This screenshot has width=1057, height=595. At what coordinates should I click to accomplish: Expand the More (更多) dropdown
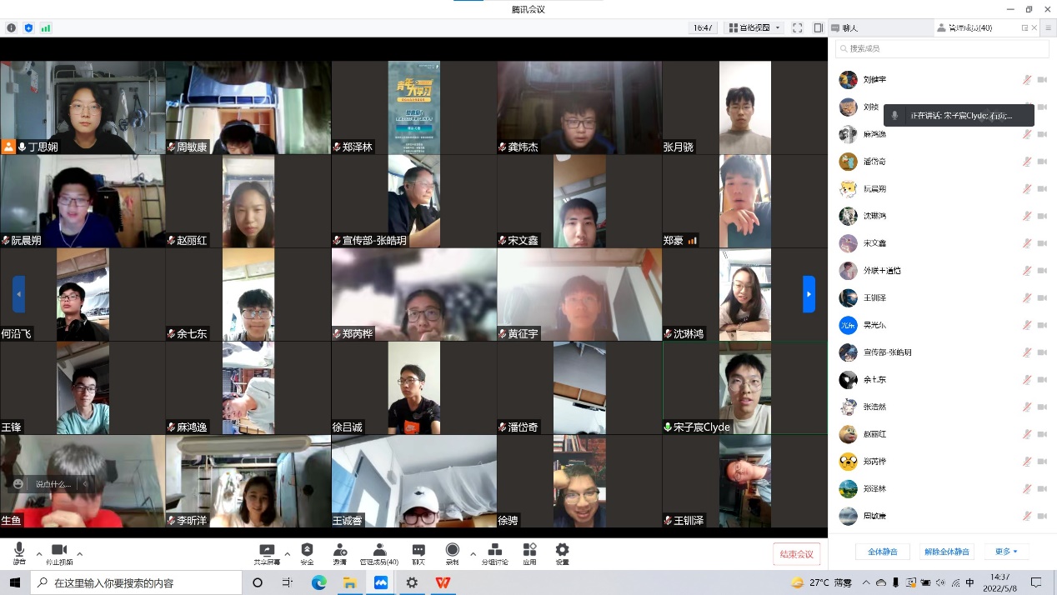coord(1006,552)
